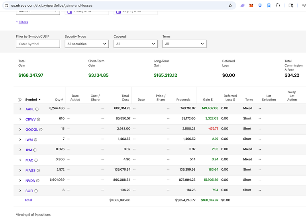
Task: Collapse the Filters link
Action: (x=23, y=22)
